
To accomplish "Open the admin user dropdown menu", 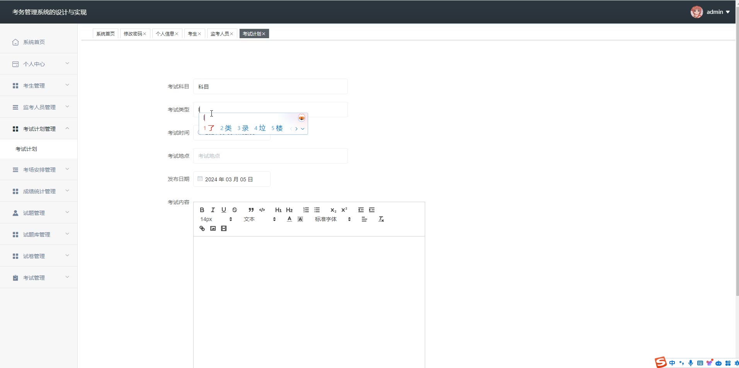I will (718, 12).
